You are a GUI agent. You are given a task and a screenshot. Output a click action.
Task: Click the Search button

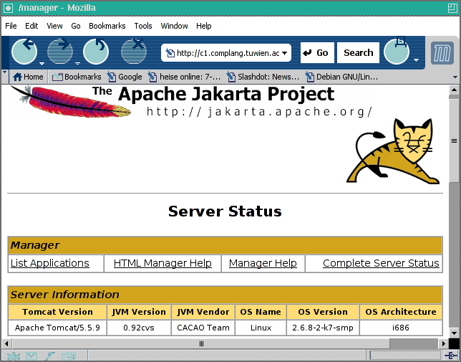[358, 52]
